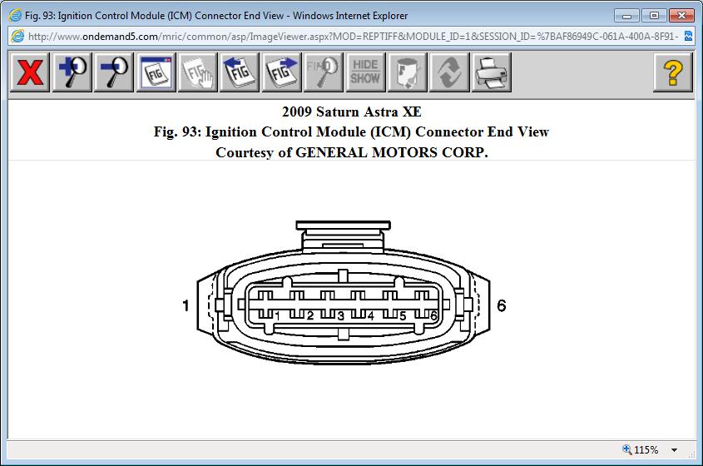The width and height of the screenshot is (703, 466).
Task: Rotate the figure with arrows icon
Action: point(448,72)
